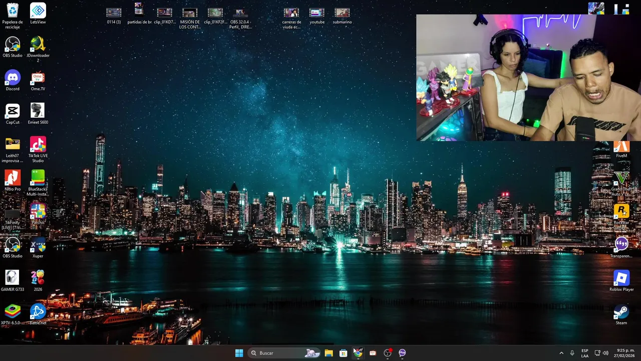Select the clip_01KD7... video file
Viewport: 641px width, 361px height.
pos(165,16)
